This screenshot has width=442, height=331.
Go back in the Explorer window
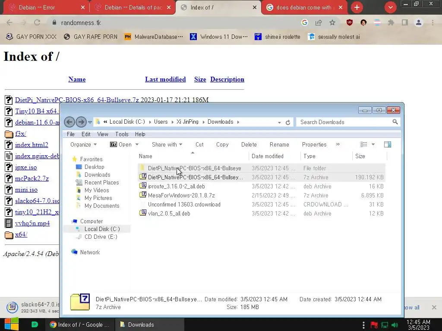pos(69,122)
